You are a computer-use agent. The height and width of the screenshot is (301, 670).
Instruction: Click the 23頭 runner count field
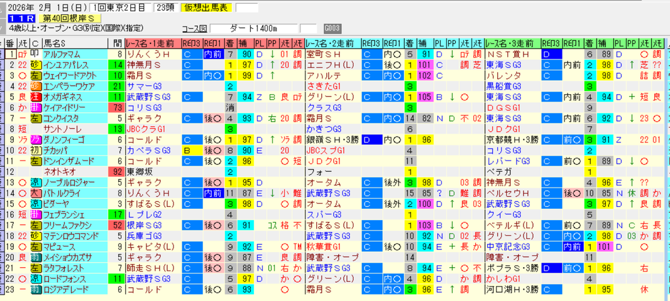coord(165,8)
